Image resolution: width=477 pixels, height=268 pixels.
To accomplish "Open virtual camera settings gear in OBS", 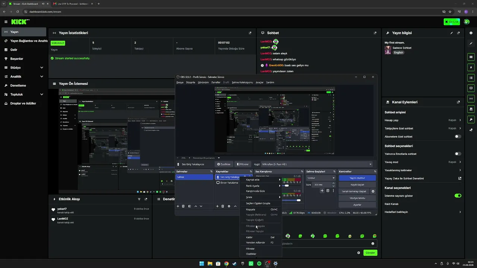I will (x=373, y=191).
